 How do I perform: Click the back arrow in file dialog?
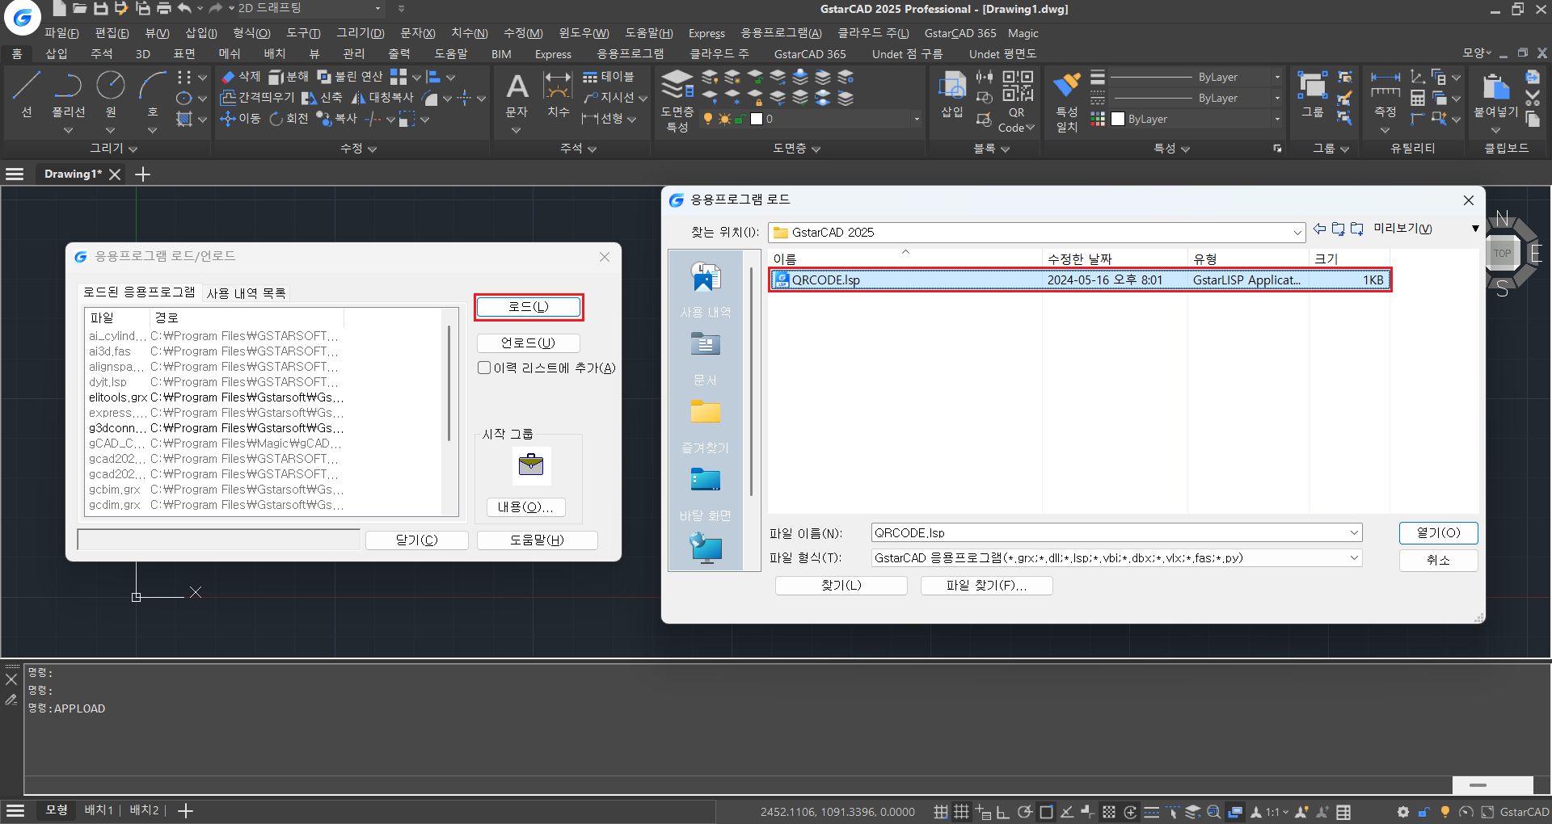pyautogui.click(x=1319, y=229)
